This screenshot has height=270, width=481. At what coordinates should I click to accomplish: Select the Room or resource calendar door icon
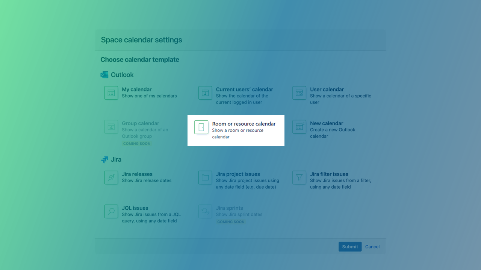(201, 127)
